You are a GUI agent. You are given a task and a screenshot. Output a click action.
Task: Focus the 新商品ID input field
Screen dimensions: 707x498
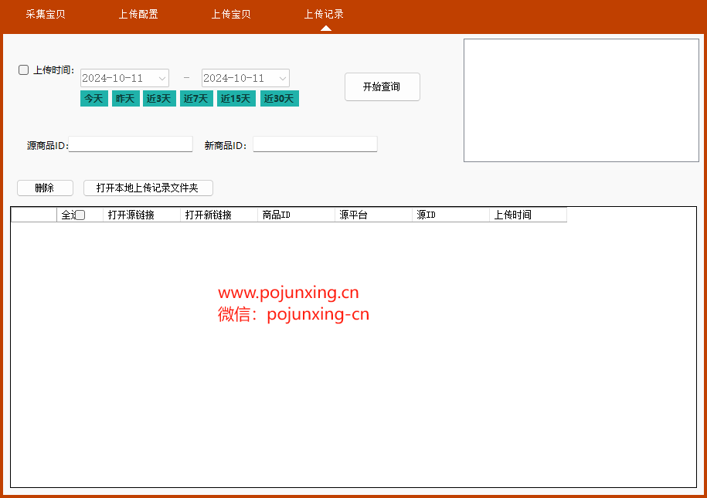[x=315, y=144]
